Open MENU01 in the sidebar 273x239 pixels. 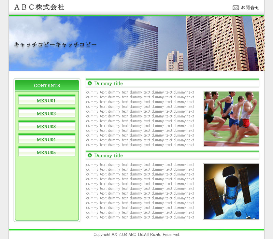[47, 100]
